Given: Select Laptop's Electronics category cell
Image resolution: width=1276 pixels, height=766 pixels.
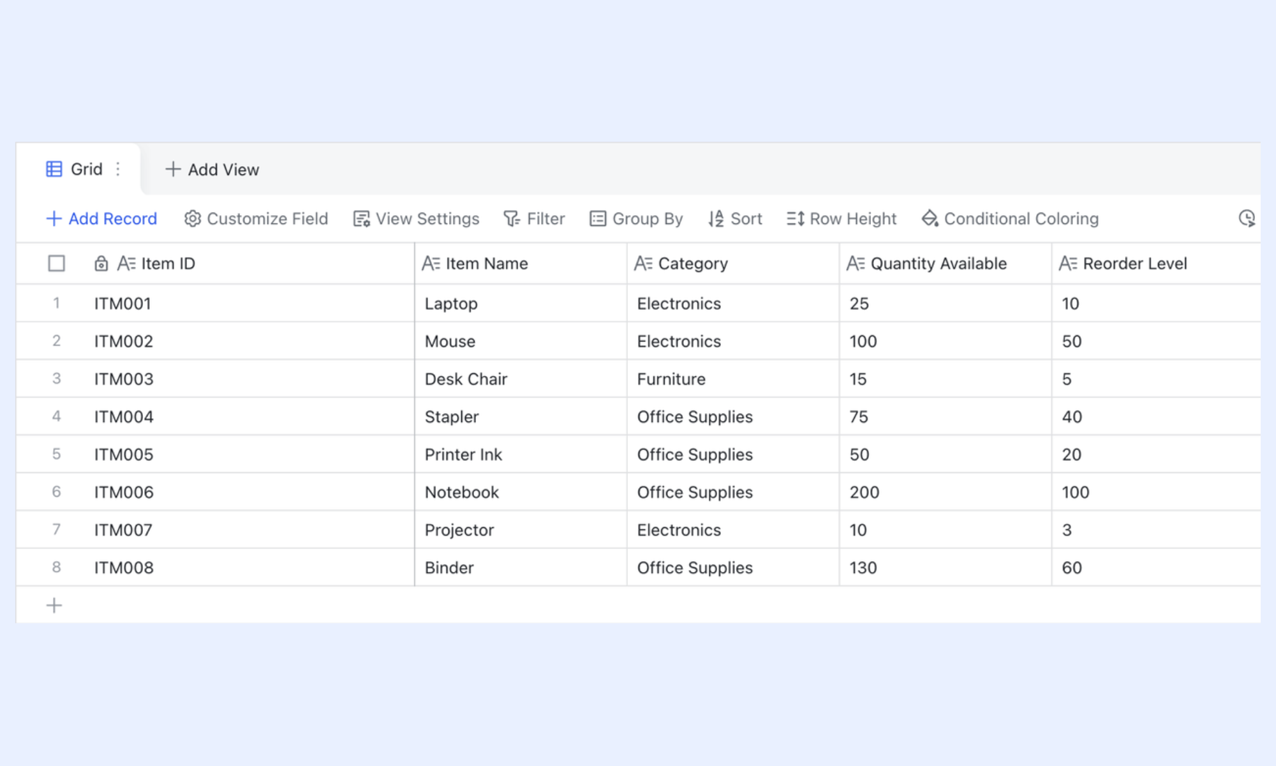Looking at the screenshot, I should tap(733, 303).
